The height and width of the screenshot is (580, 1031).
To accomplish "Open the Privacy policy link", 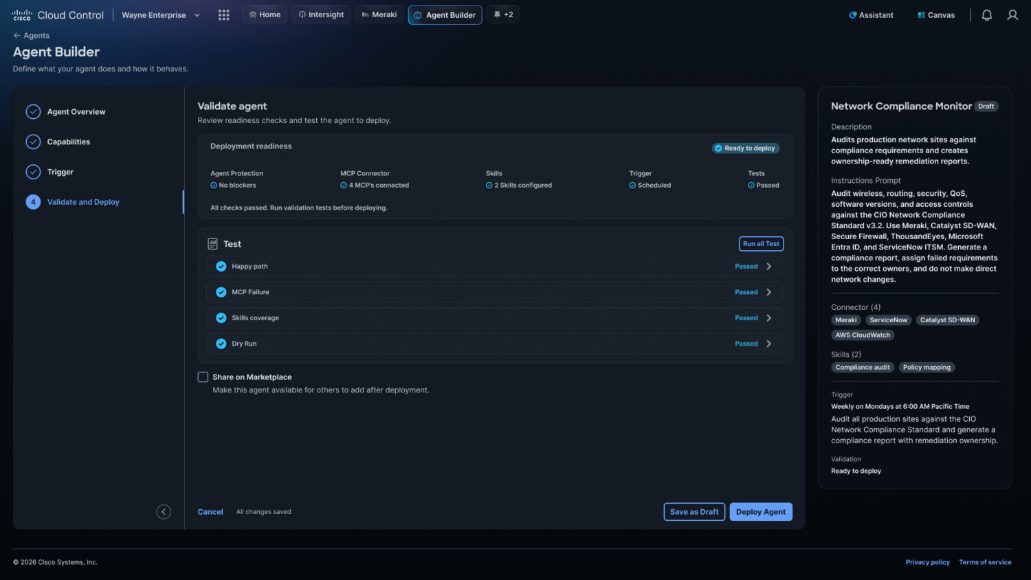I will (928, 562).
